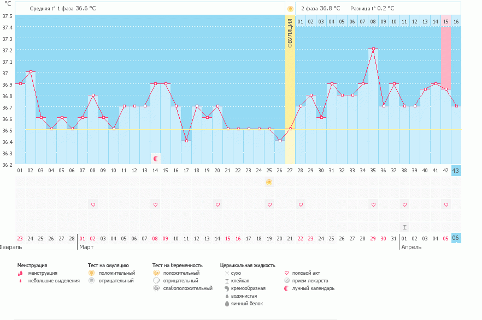
Task: Click the 'Тест на овуляцию' legend heading
Action: 108,265
